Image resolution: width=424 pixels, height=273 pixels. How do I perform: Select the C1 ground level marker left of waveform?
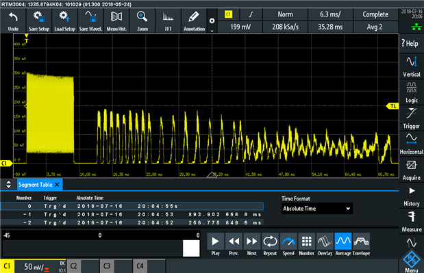pos(5,163)
